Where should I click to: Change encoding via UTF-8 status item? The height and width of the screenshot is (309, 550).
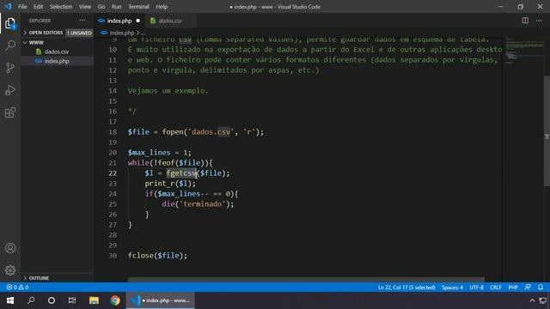(476, 288)
